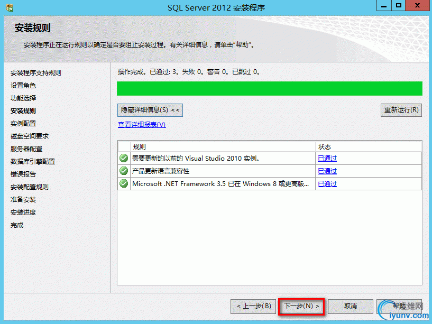Select 磁盘空间要求 step in sidebar
This screenshot has height=324, width=432.
(x=30, y=136)
